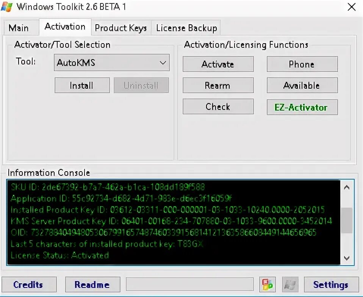Click the Information Console scrollbar thumb
The width and height of the screenshot is (363, 297).
(x=347, y=220)
